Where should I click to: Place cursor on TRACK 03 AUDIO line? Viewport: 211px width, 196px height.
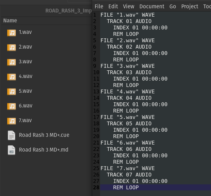(129, 72)
